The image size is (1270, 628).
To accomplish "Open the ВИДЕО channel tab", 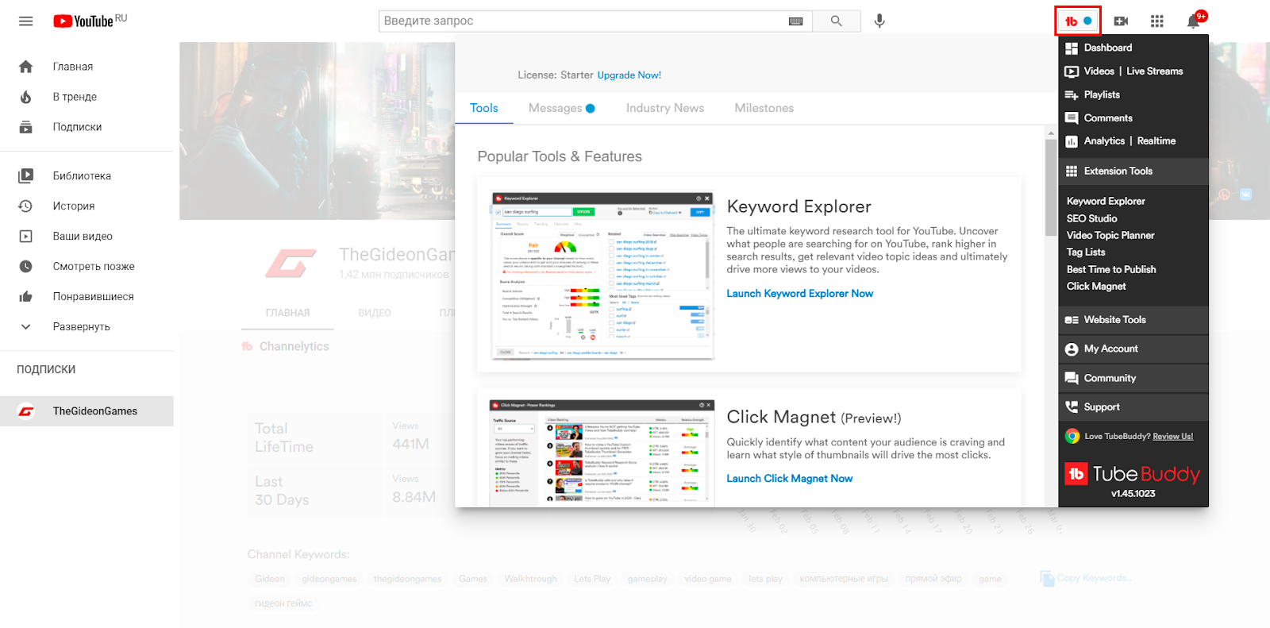I will coord(375,313).
